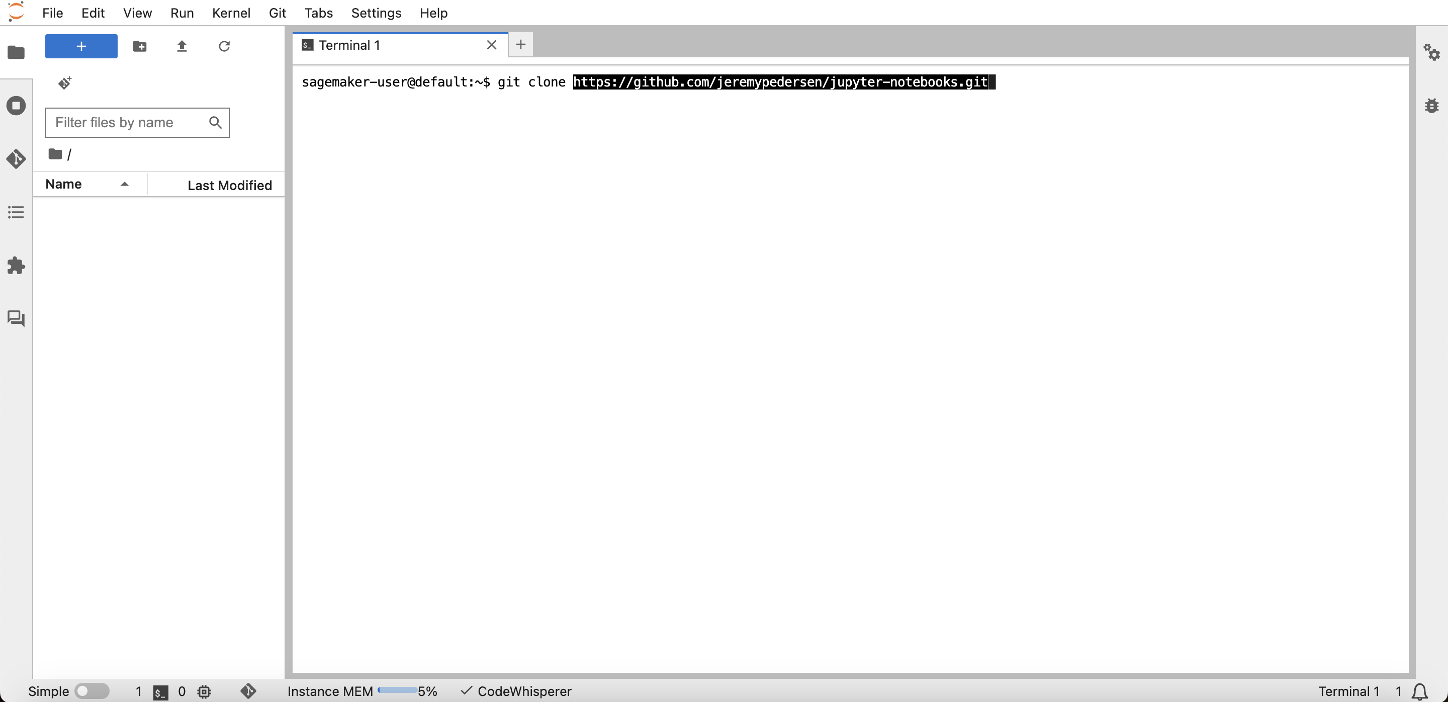Open Running Terminals and Kernels panel
This screenshot has height=702, width=1448.
point(16,106)
